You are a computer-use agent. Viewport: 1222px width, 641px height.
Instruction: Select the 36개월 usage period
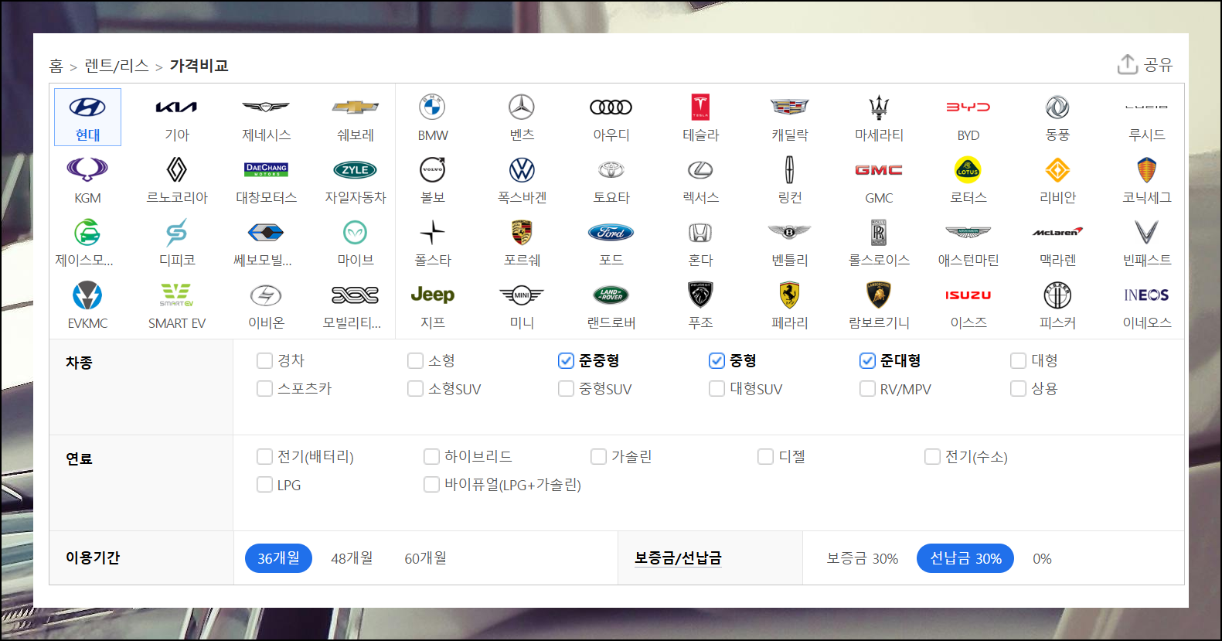coord(278,558)
